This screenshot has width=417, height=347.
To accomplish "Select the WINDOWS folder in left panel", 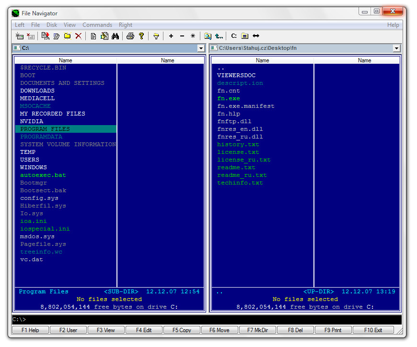I will (34, 167).
